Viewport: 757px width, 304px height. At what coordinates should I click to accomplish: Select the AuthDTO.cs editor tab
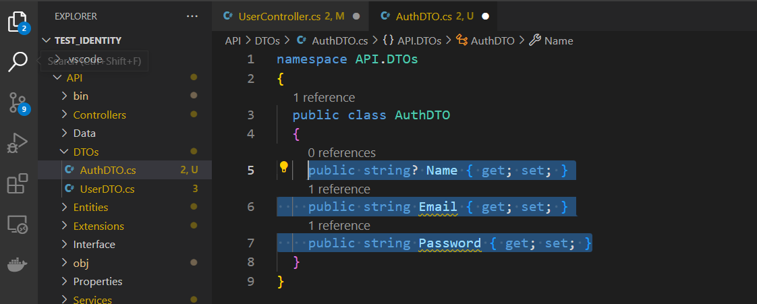tap(433, 16)
